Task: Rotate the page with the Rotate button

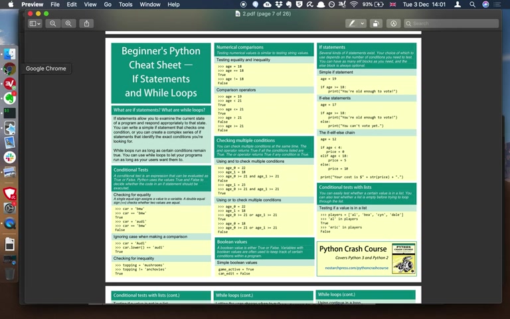Action: pyautogui.click(x=376, y=23)
